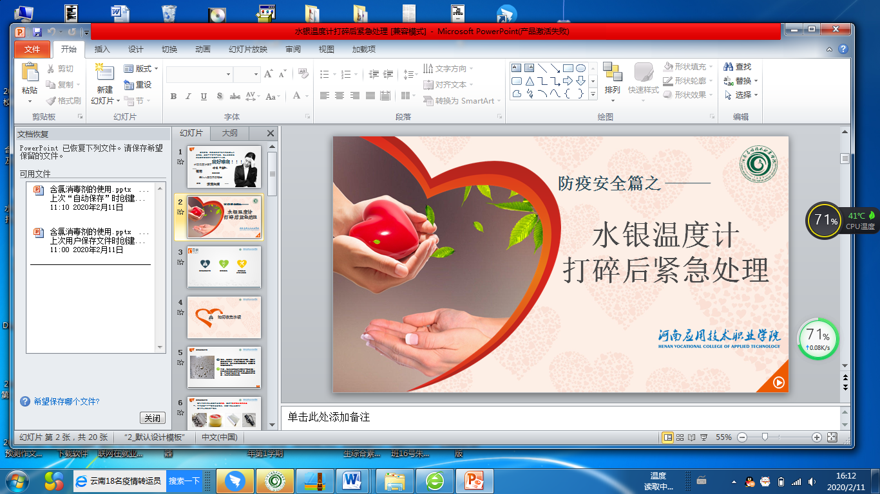
Task: Expand the font name combo box
Action: tap(228, 75)
